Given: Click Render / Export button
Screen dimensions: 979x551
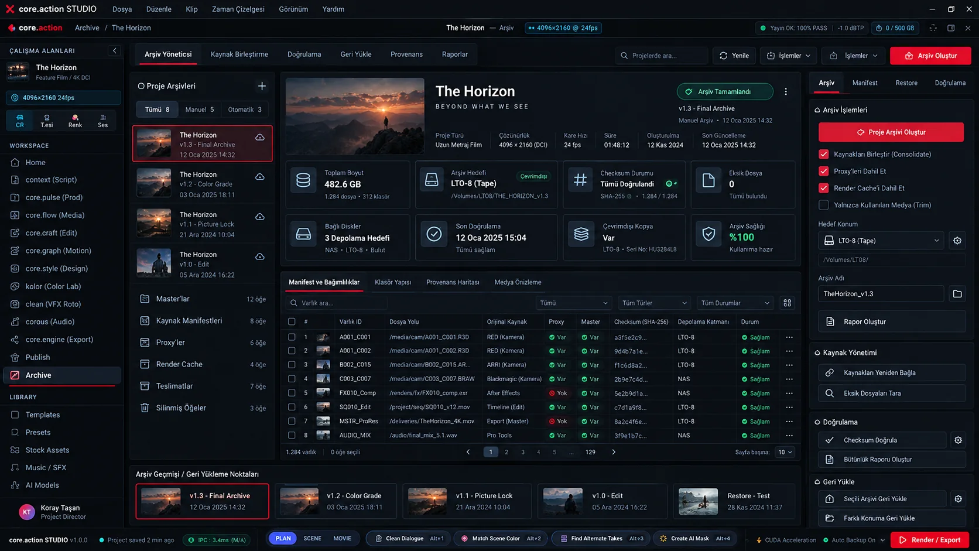Looking at the screenshot, I should tap(929, 540).
